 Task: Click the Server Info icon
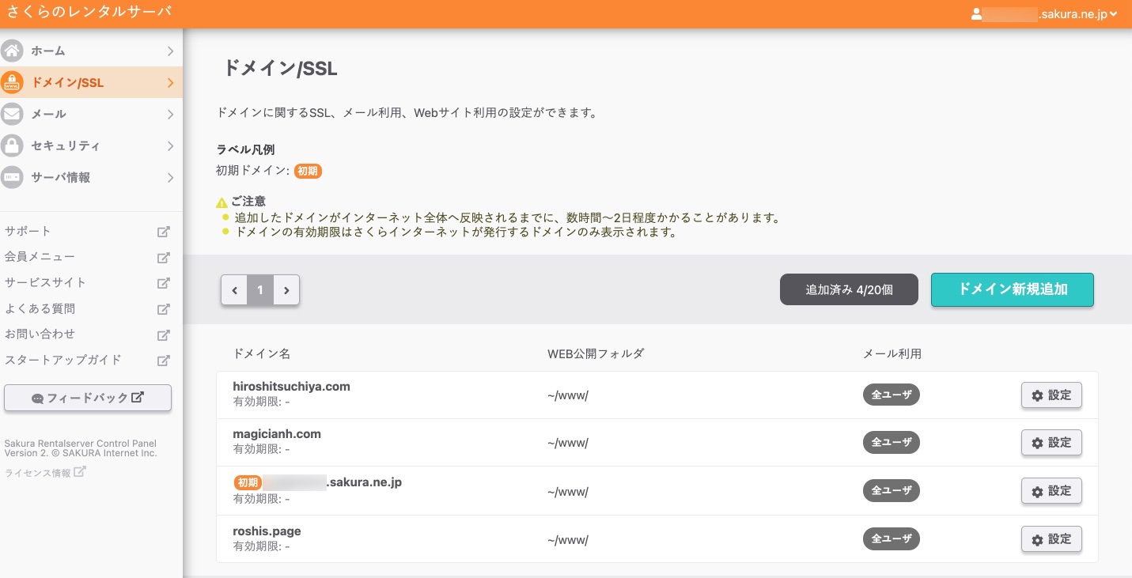click(12, 178)
